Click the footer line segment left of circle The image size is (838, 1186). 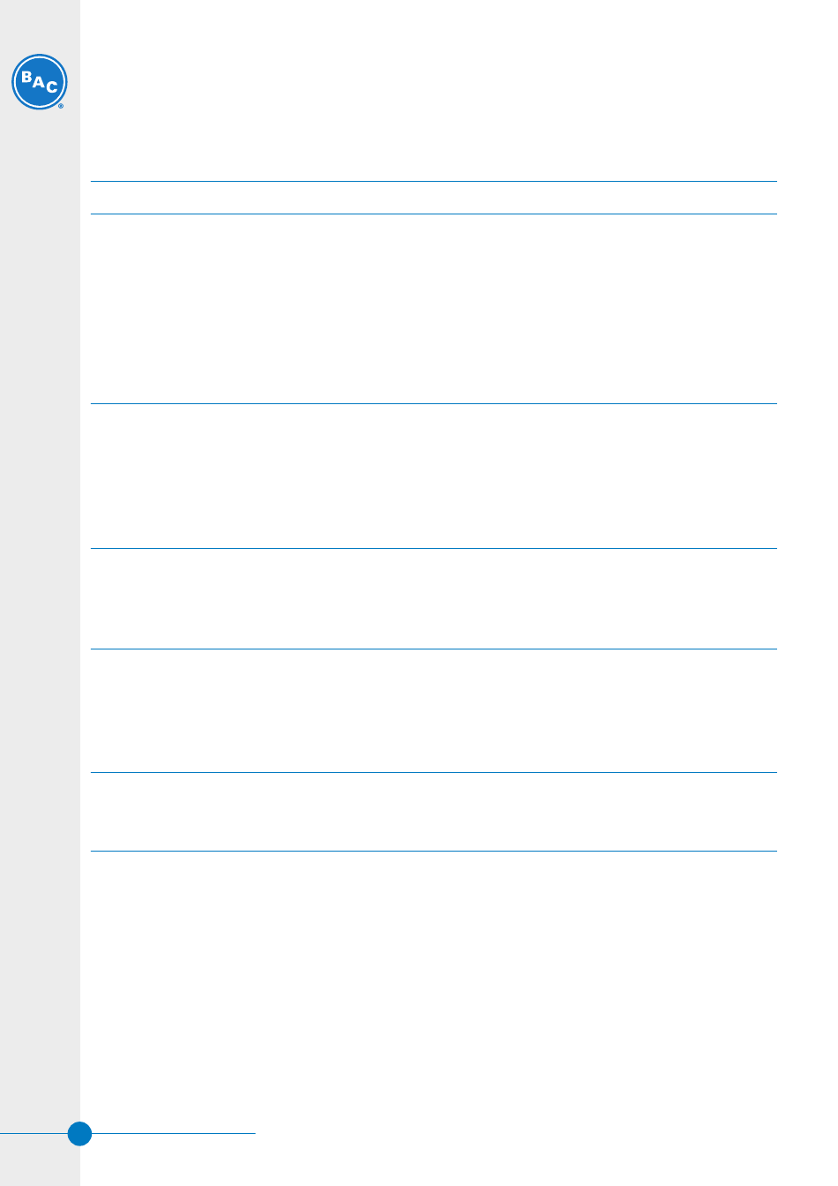coord(34,1133)
